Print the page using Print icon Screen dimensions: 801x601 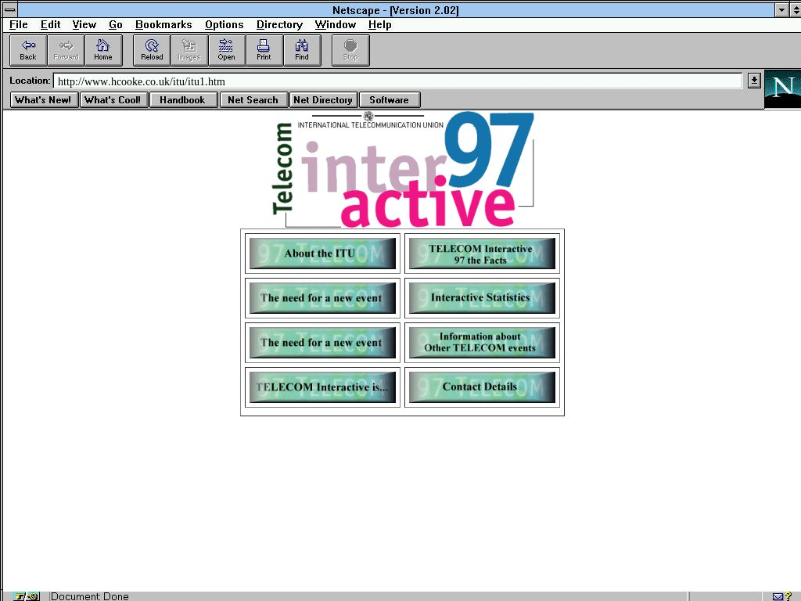264,50
